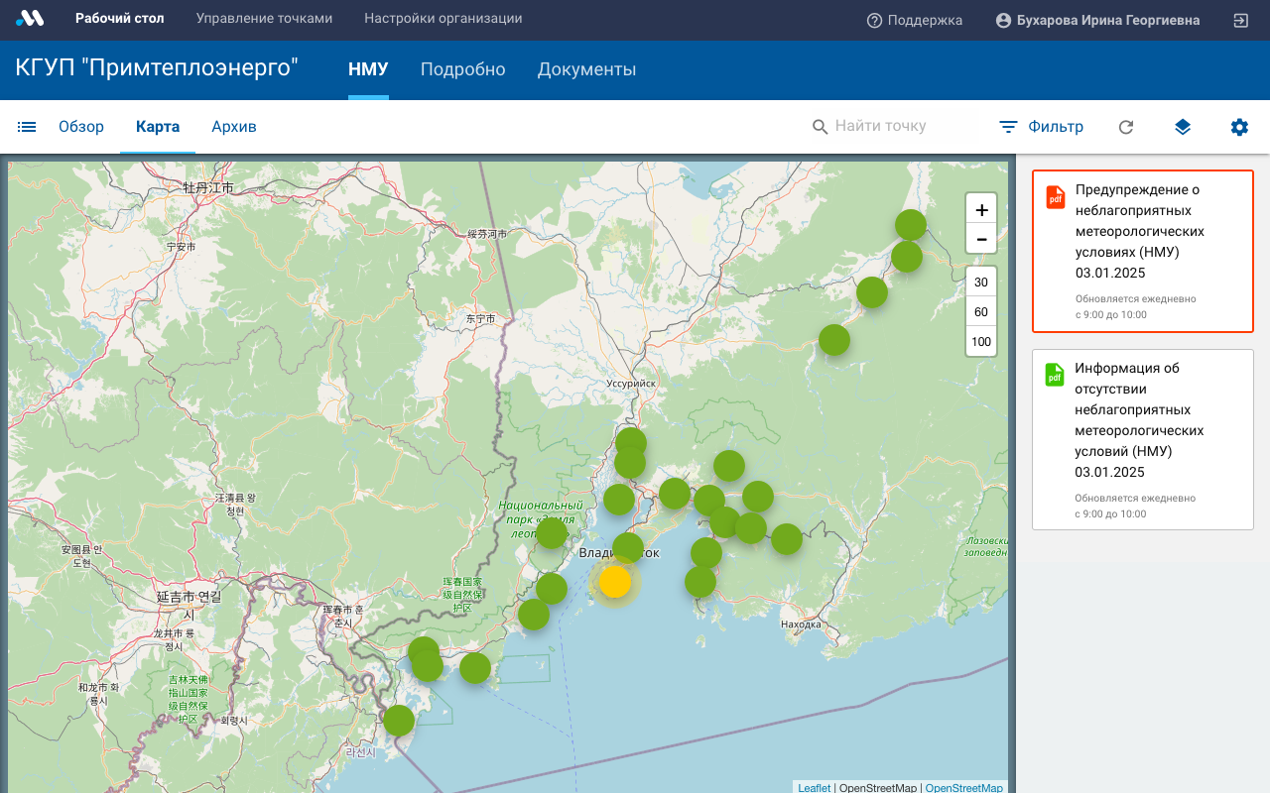Screen dimensions: 1270x793
Task: Zoom in the map with plus button
Action: [x=981, y=209]
